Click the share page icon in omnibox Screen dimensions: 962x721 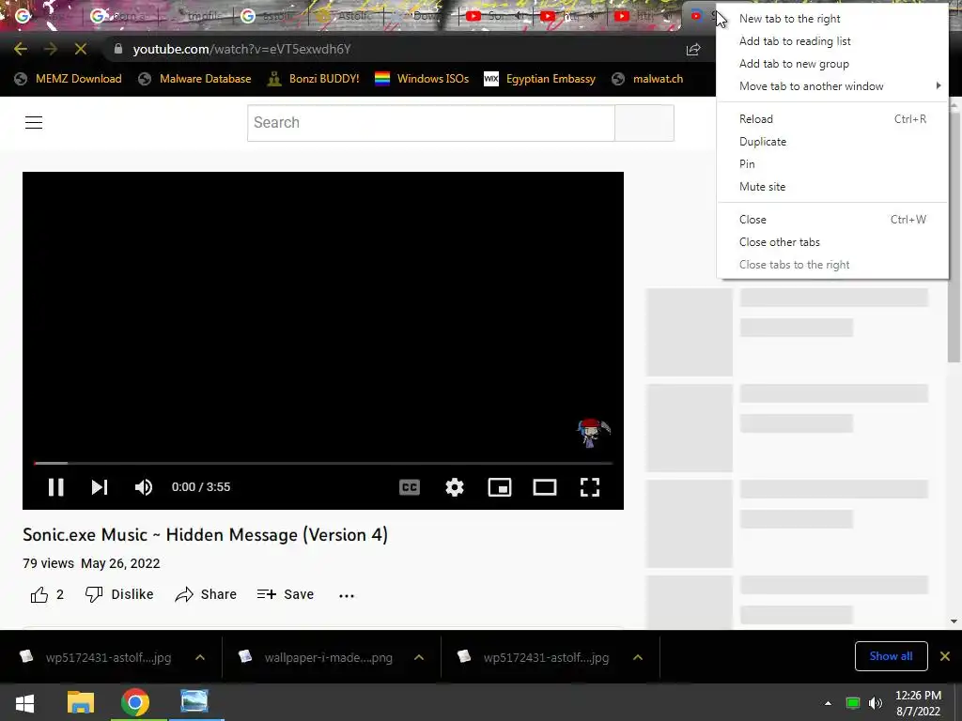[693, 49]
